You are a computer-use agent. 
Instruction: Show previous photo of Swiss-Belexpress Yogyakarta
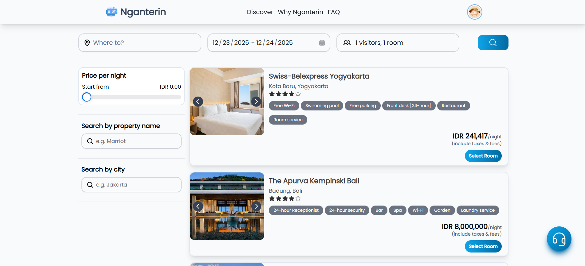[x=198, y=102]
